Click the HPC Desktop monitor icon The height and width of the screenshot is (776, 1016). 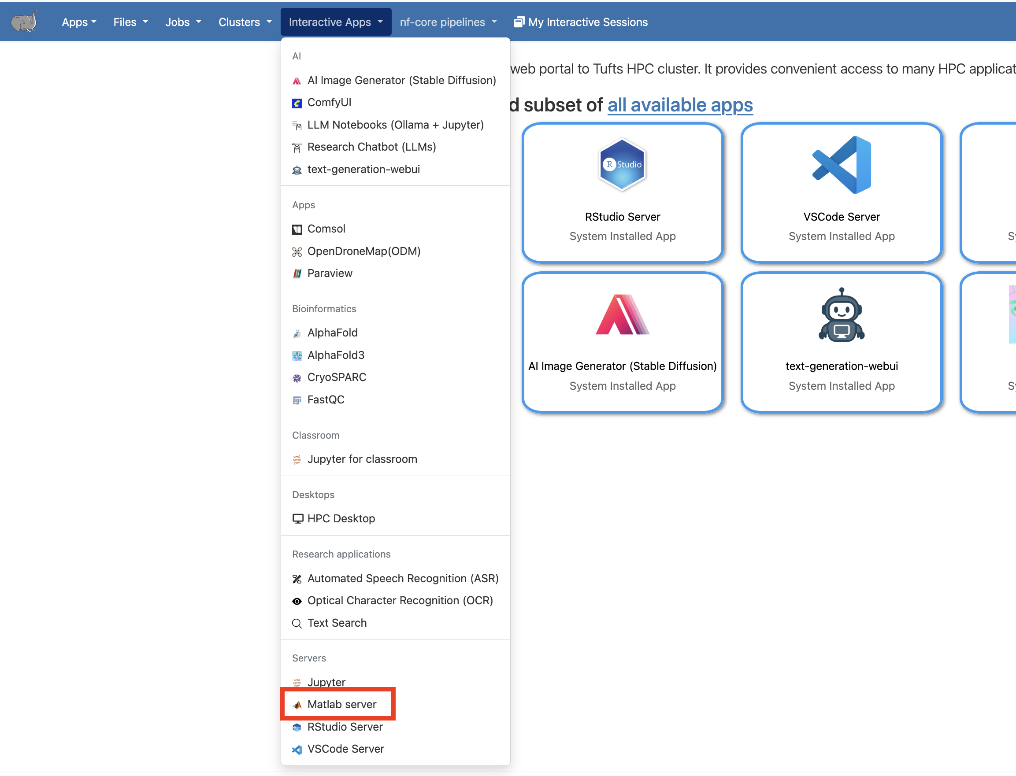(x=297, y=518)
